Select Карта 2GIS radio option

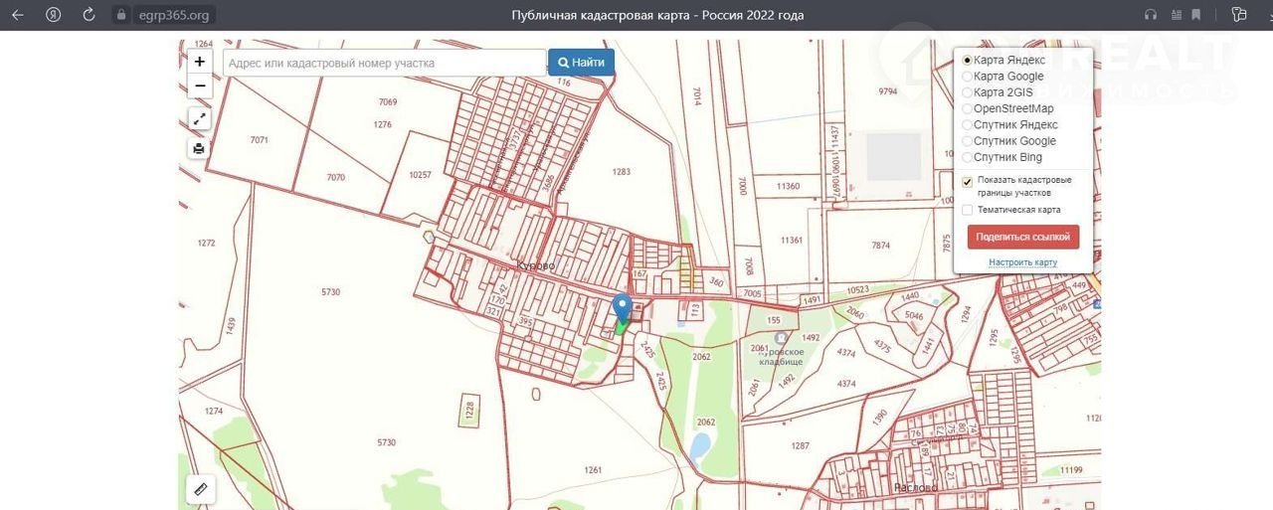click(968, 92)
